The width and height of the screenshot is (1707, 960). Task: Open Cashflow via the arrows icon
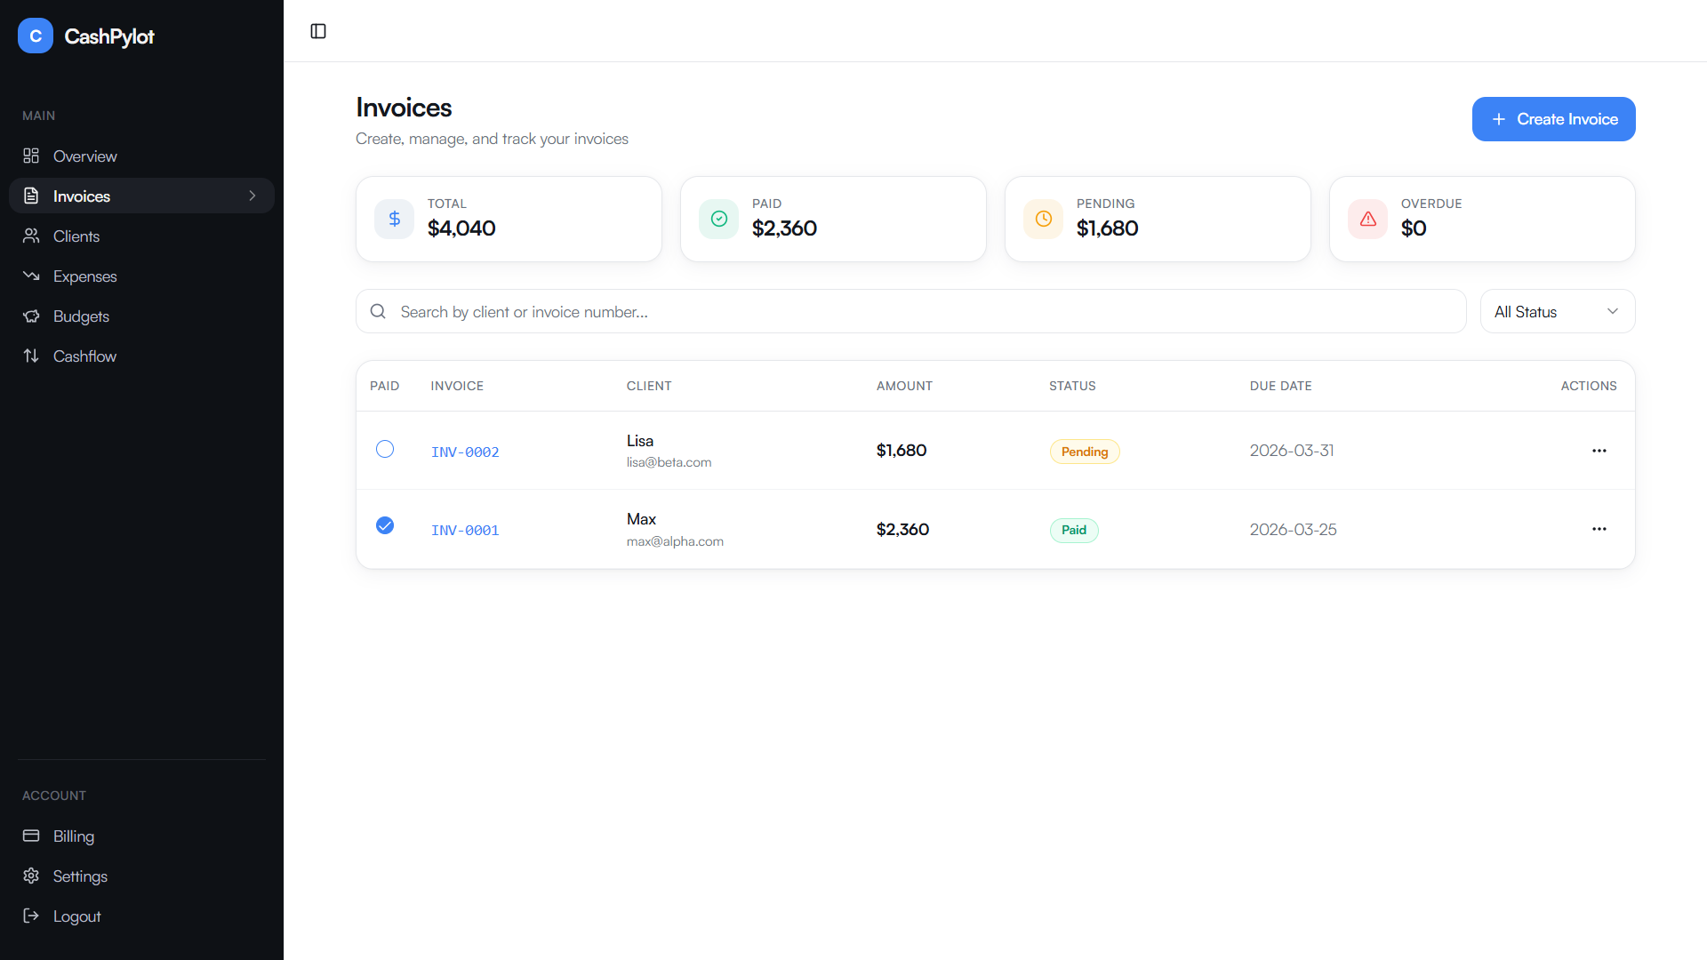point(32,356)
